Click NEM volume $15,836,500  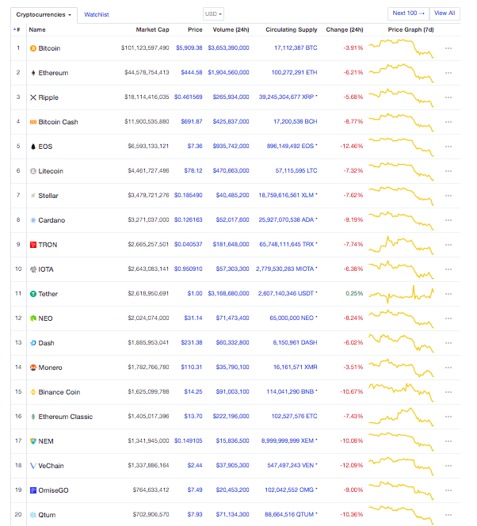pos(232,440)
